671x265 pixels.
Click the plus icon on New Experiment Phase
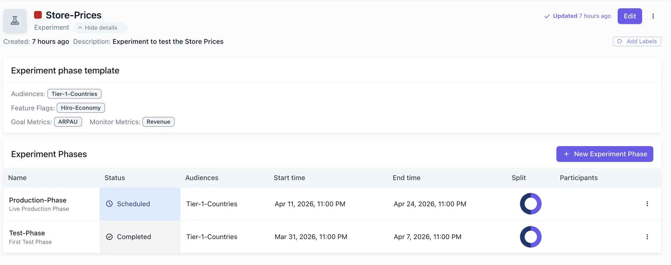tap(566, 154)
